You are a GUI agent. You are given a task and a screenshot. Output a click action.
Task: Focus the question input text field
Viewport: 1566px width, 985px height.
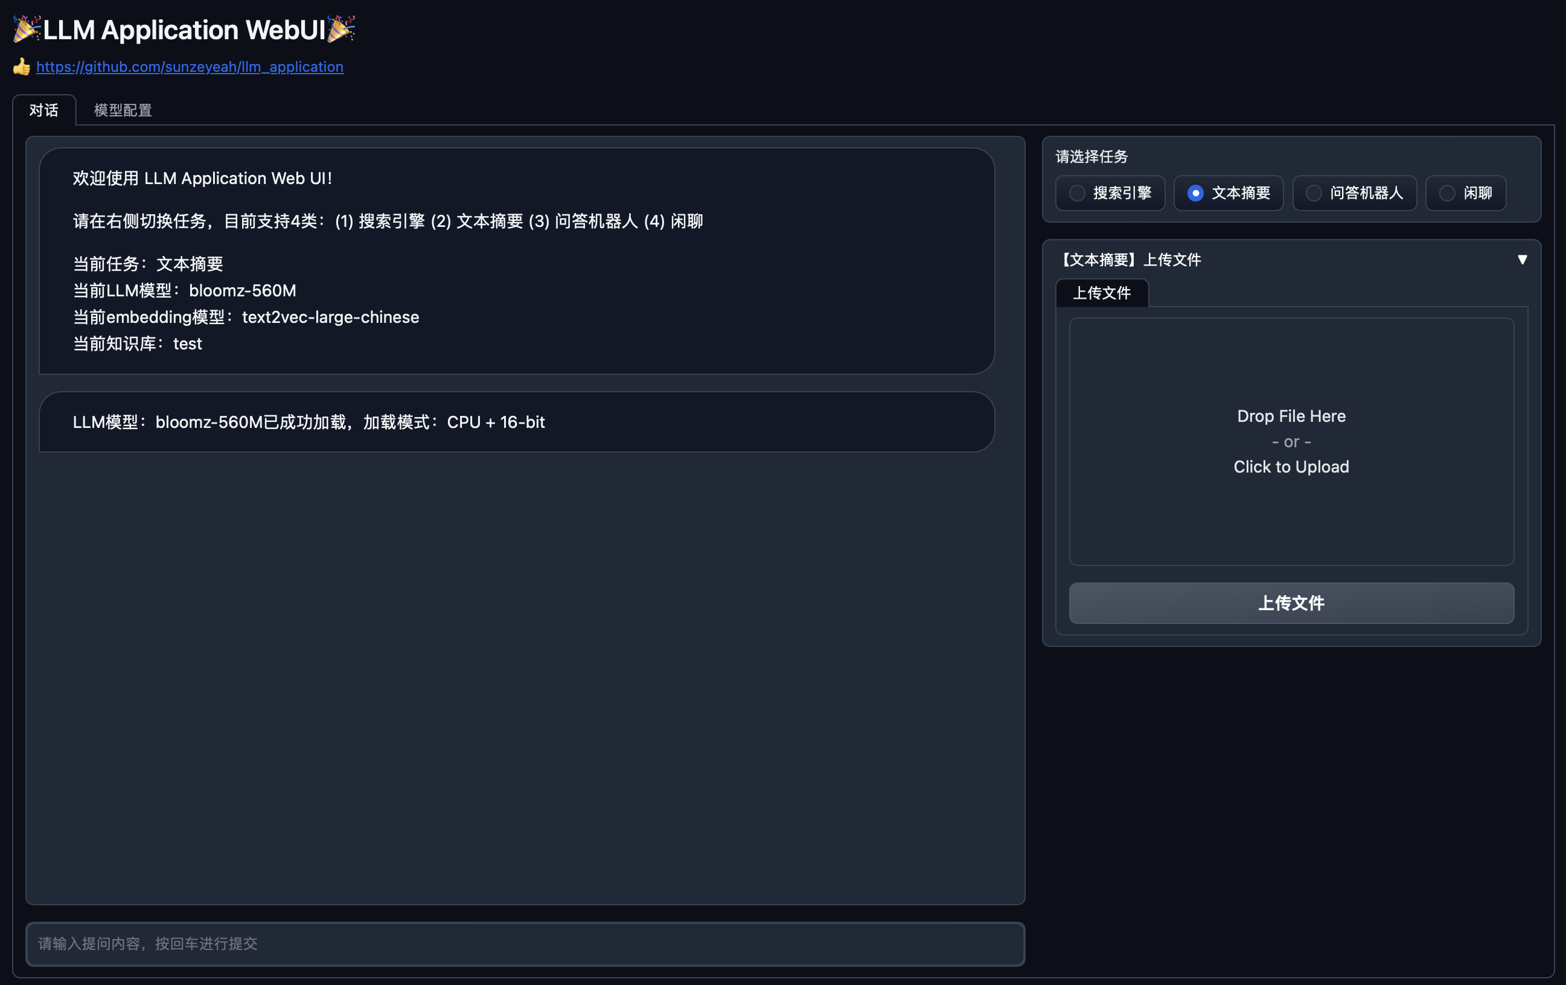pos(525,943)
